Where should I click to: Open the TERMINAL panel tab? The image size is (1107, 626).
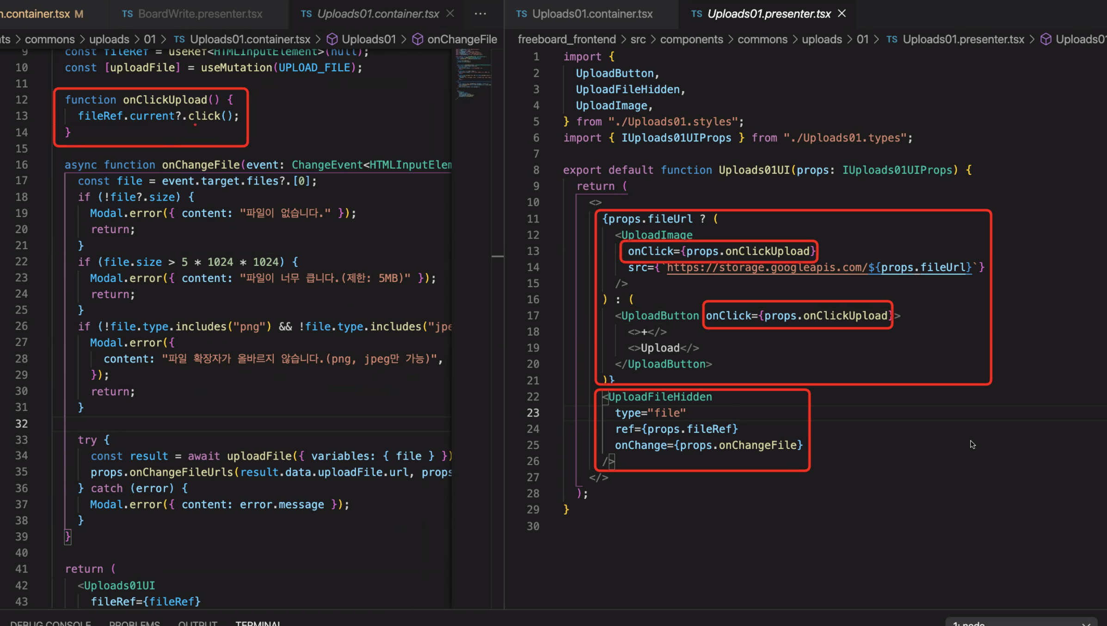(x=258, y=623)
